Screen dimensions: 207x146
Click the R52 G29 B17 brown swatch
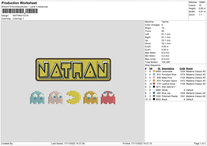point(154,87)
